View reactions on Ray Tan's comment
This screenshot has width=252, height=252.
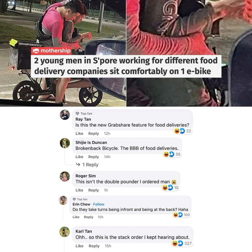pos(183,131)
